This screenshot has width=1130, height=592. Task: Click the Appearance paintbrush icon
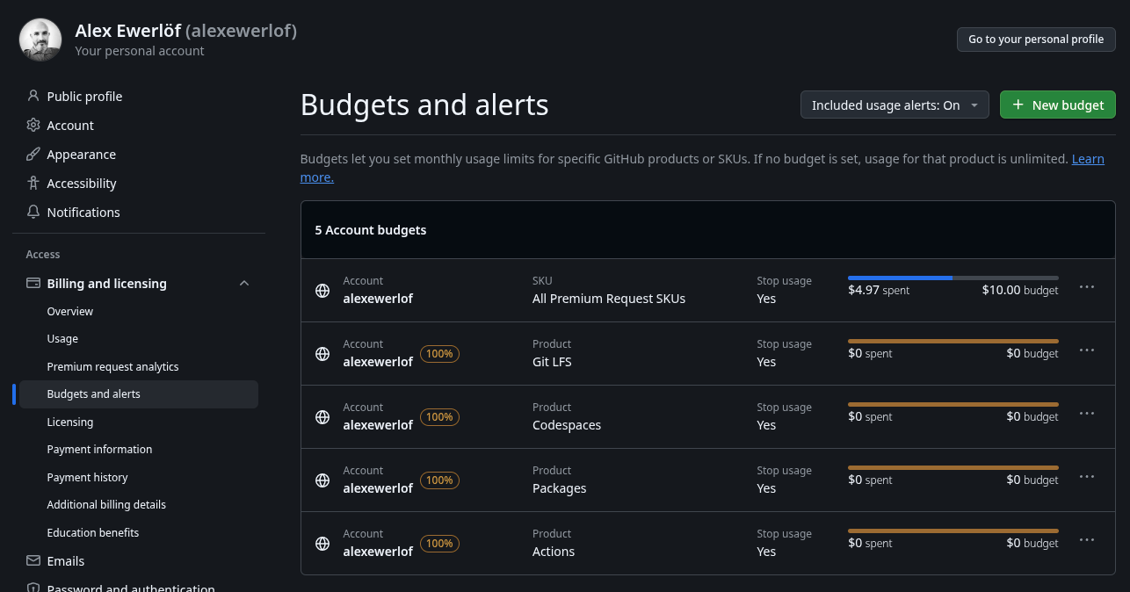(33, 154)
